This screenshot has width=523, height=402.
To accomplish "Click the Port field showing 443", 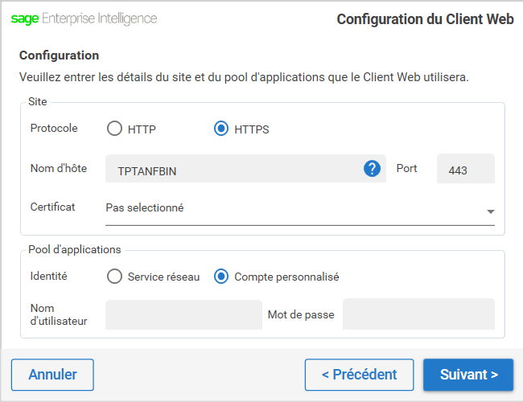I will click(x=466, y=169).
